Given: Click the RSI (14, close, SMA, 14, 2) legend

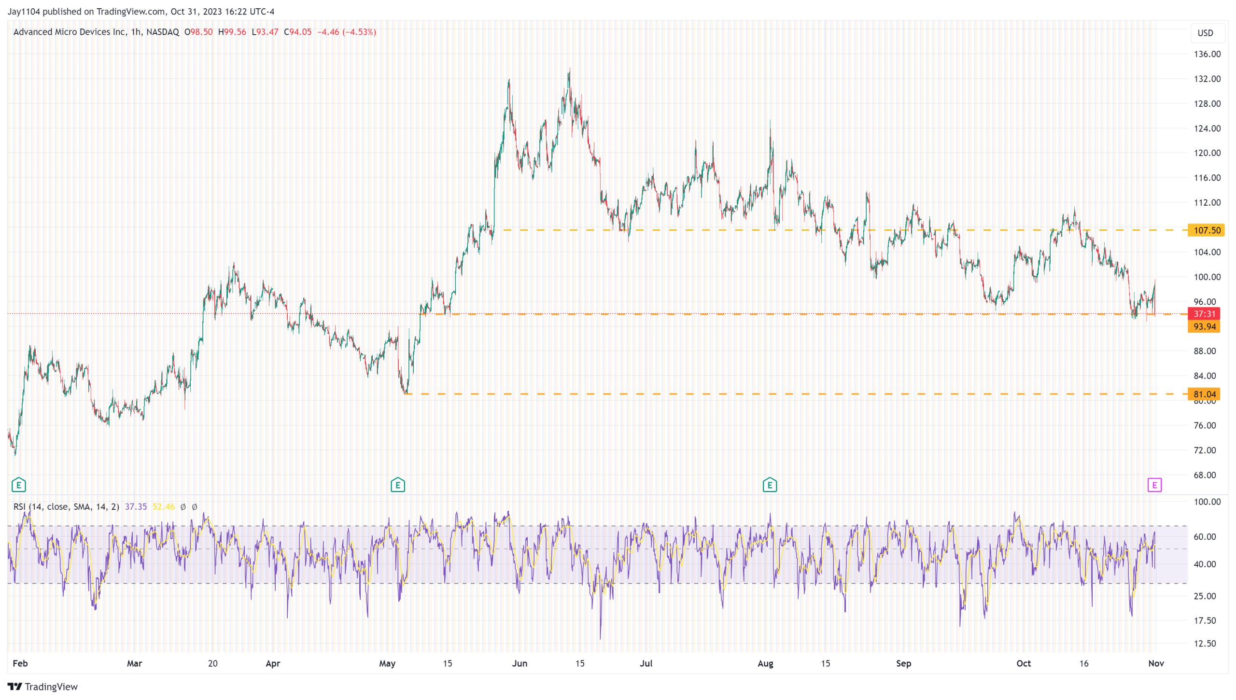Looking at the screenshot, I should click(66, 506).
